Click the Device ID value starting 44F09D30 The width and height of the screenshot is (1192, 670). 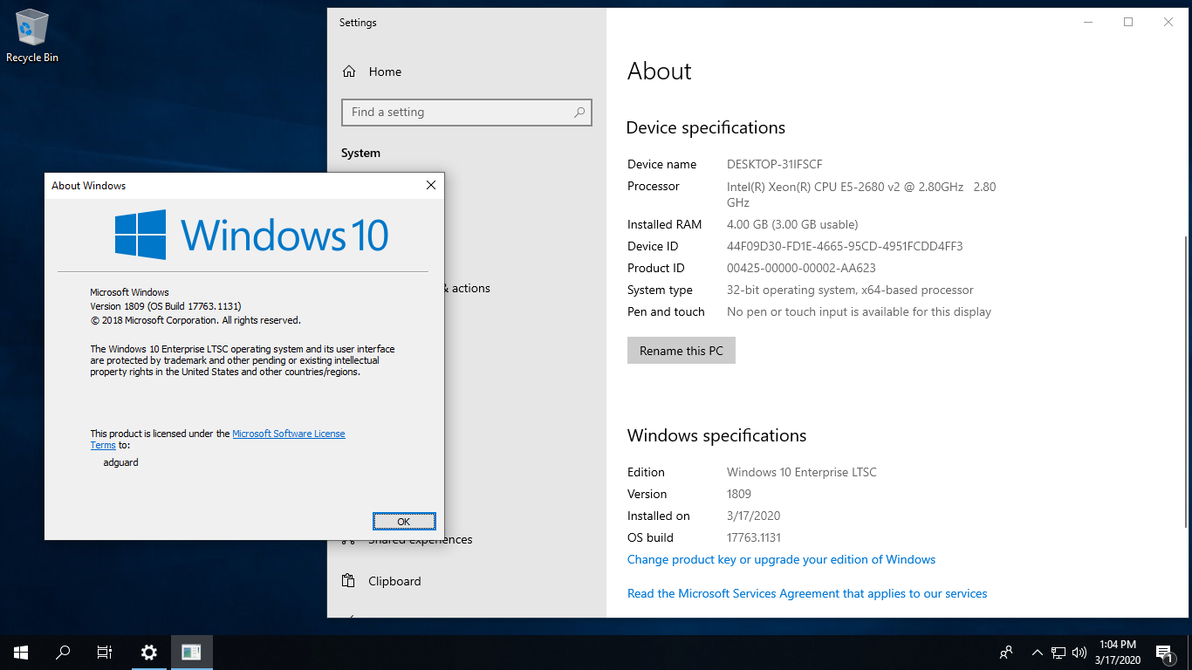coord(845,246)
